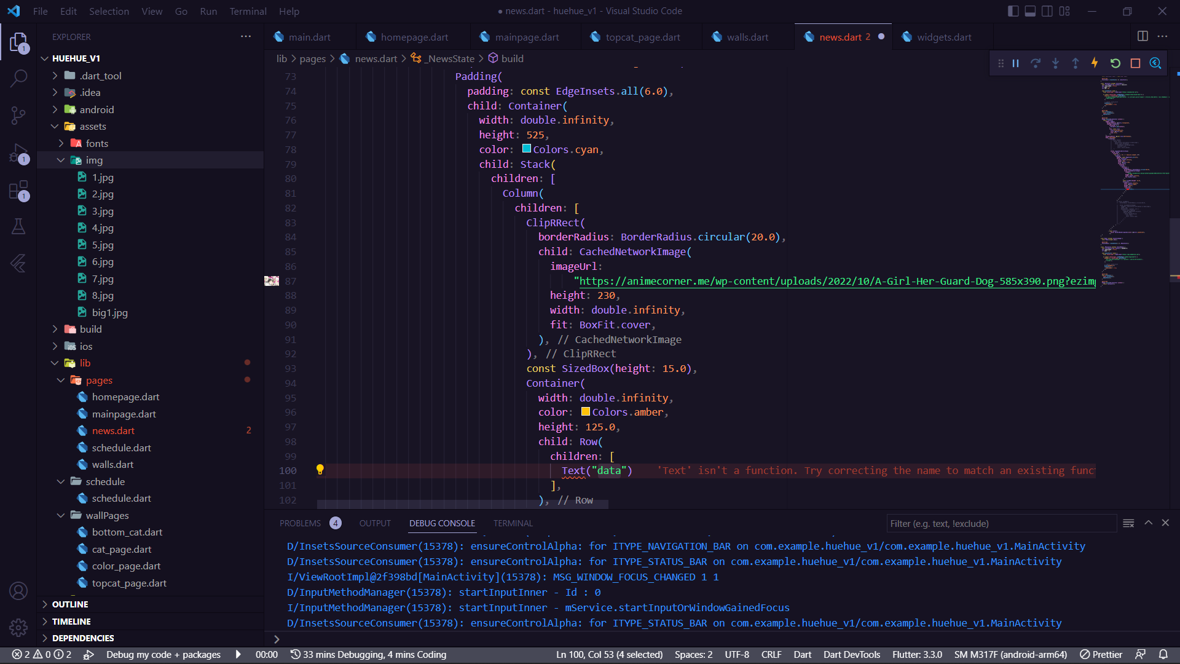Open Run and Debug view
The width and height of the screenshot is (1180, 664).
click(x=18, y=153)
